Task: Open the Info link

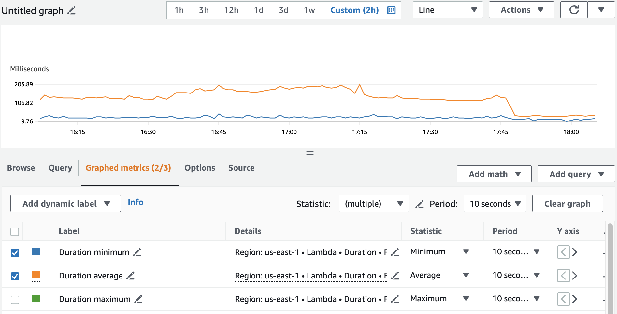Action: click(x=136, y=202)
